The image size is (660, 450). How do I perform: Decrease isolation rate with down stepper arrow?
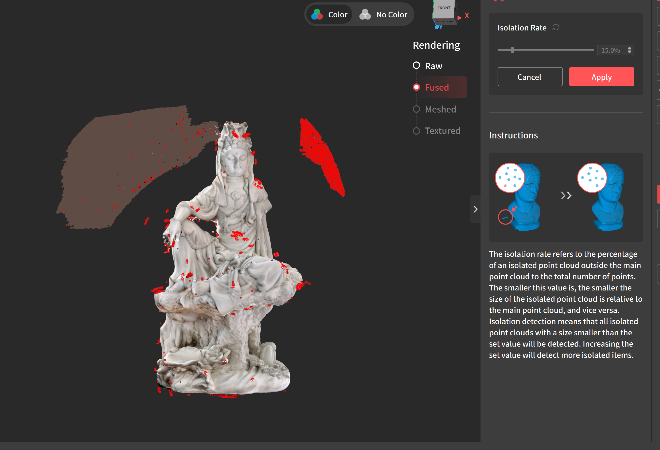coord(630,52)
